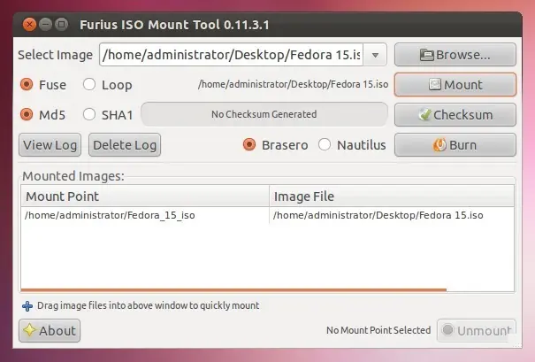
Task: Select the mounted Fedora_15_iso row
Action: 267,215
